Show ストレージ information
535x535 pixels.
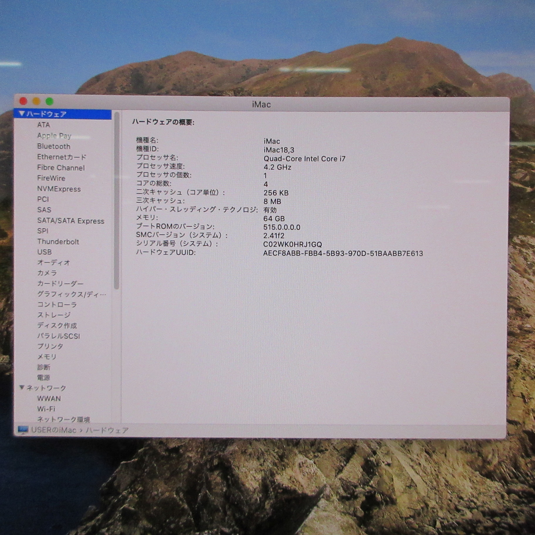pos(54,315)
